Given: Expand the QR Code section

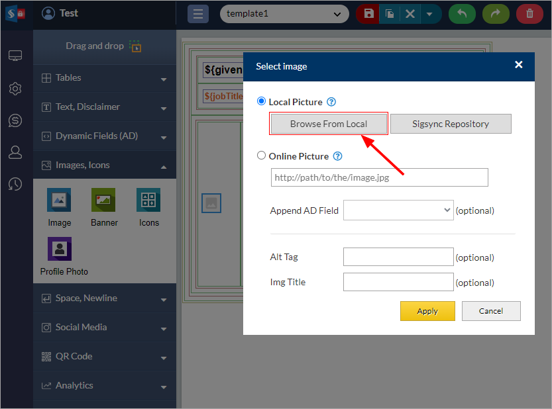Looking at the screenshot, I should pyautogui.click(x=104, y=357).
